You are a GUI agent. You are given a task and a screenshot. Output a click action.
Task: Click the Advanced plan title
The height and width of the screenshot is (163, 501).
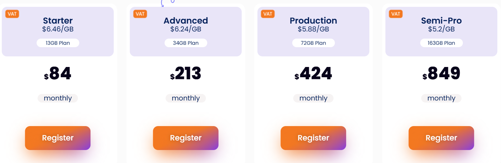tap(186, 21)
